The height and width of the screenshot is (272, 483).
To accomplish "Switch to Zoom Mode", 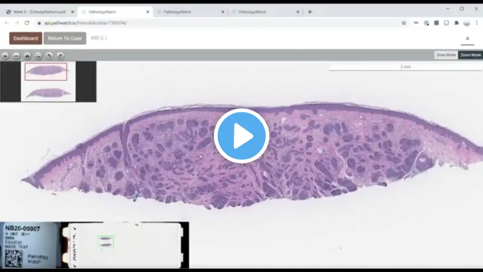I will tap(471, 55).
